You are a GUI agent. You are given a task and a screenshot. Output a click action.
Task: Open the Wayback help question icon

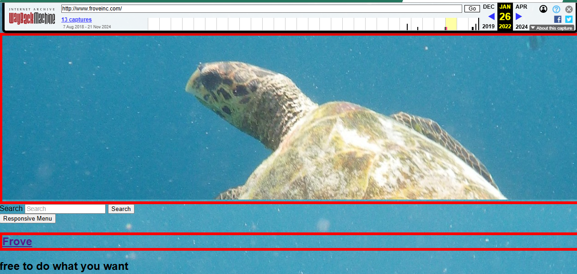click(x=556, y=9)
